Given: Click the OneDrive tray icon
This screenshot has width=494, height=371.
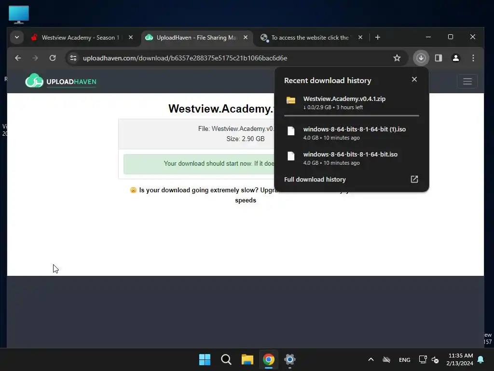Looking at the screenshot, I should [386, 359].
